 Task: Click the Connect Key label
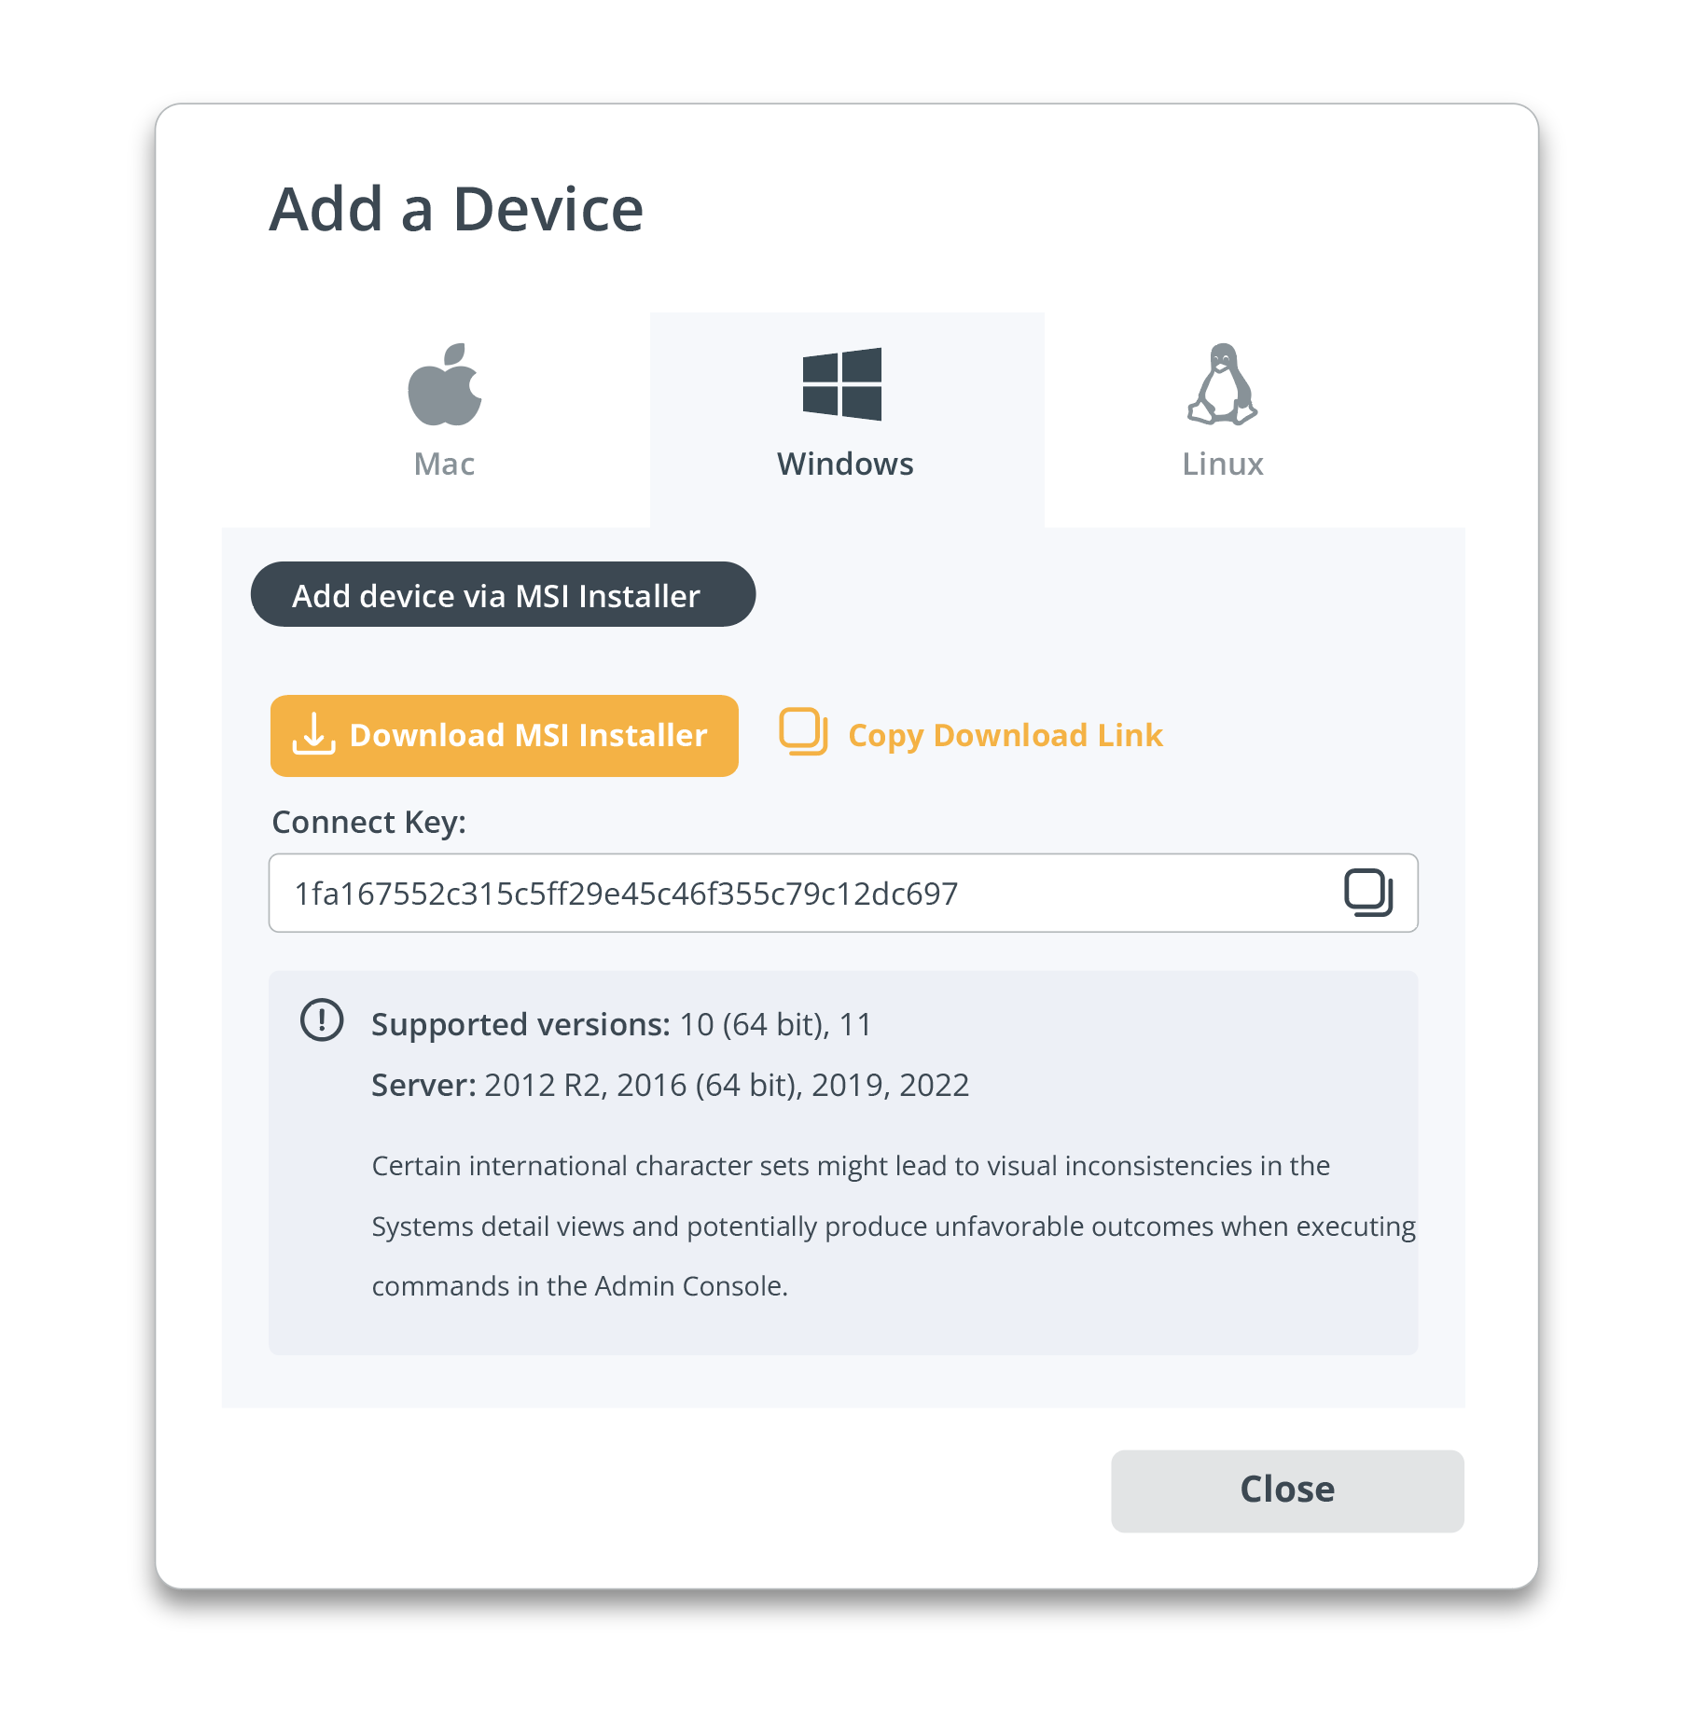[368, 822]
